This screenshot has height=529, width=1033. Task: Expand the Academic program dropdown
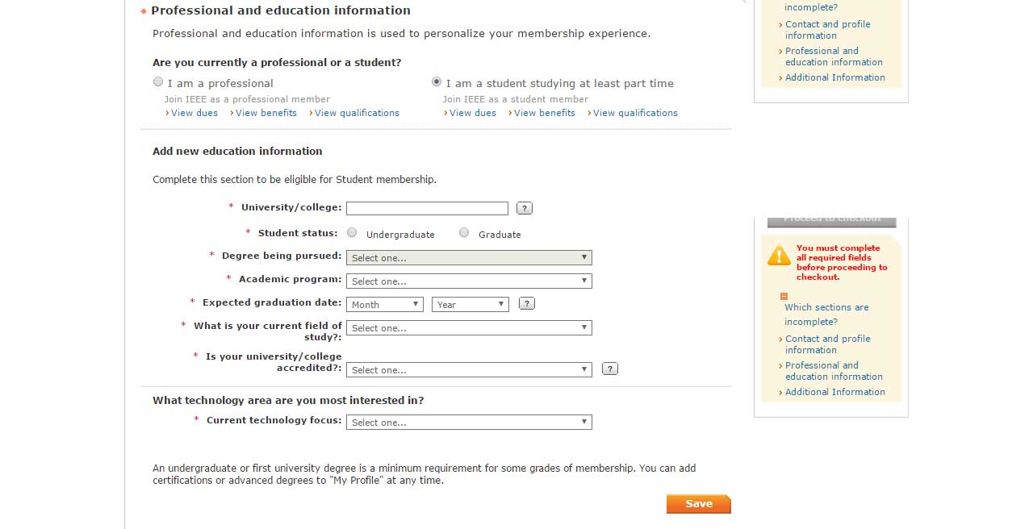[469, 281]
